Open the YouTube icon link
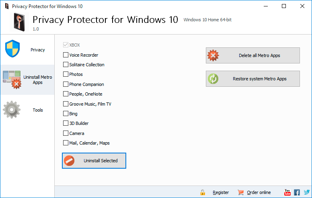The image size is (312, 198). point(287,192)
